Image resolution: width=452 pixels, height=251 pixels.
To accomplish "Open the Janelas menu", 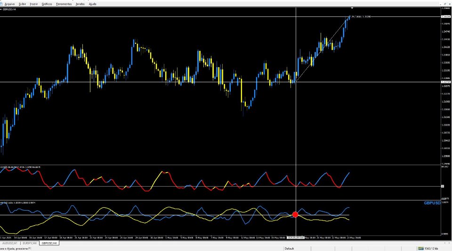I will click(80, 4).
